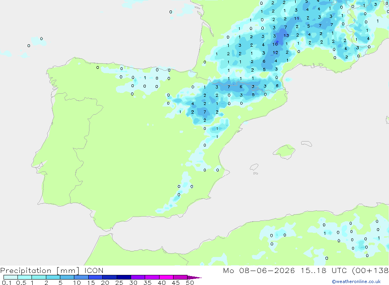Click the '12' precipitation value on the map
This screenshot has height=285, width=389.
click(x=275, y=52)
